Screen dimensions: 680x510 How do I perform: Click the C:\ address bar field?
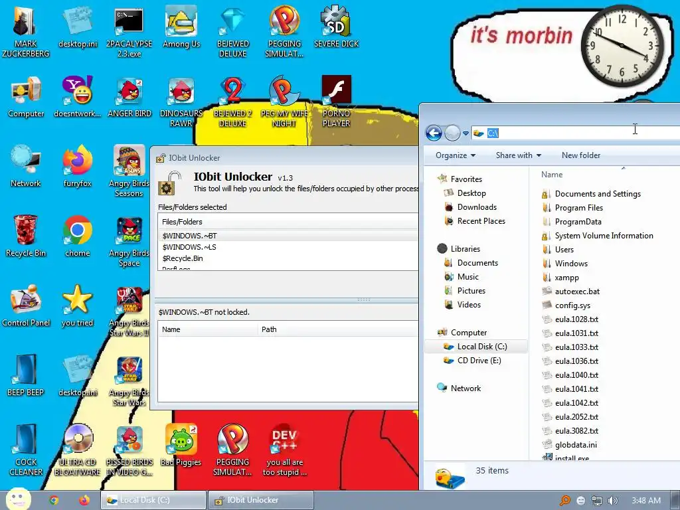[x=577, y=133]
